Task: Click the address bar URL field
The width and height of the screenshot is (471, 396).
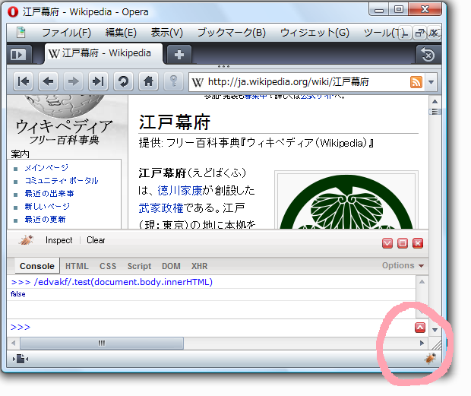Action: coord(306,82)
